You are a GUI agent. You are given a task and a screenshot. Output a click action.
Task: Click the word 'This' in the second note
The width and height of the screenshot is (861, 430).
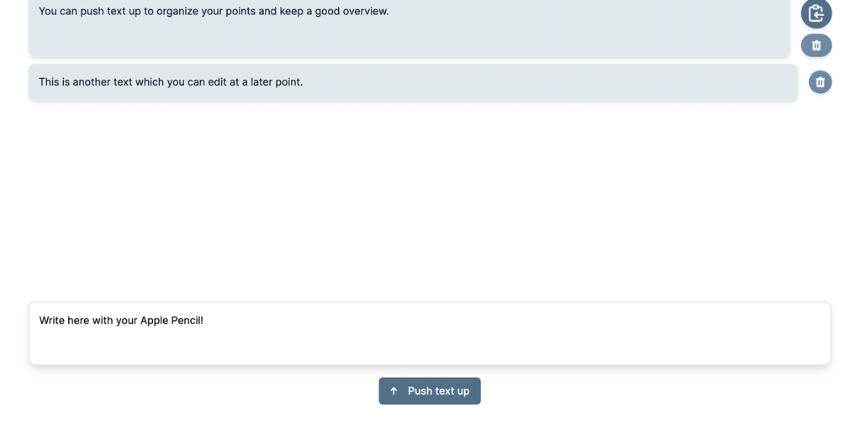pyautogui.click(x=49, y=82)
